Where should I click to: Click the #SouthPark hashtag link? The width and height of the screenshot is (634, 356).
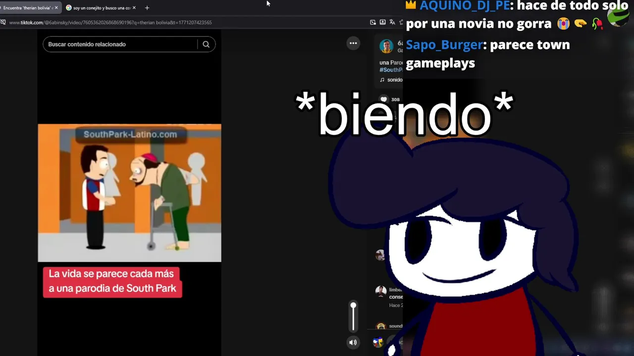point(391,70)
